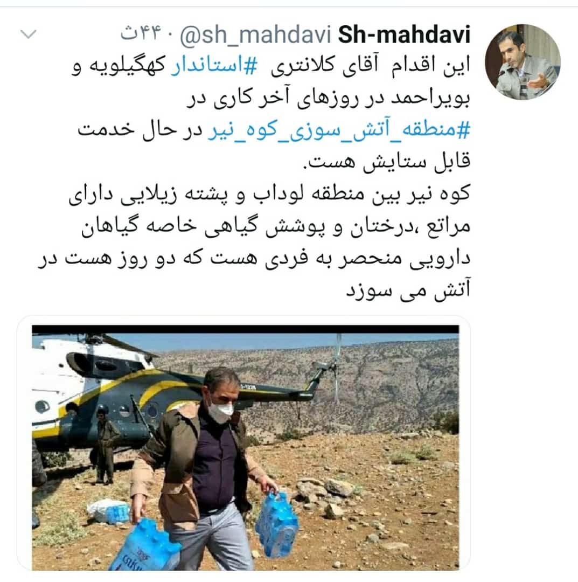The width and height of the screenshot is (578, 582).
Task: Select the last line آتش می سوزد
Action: click(408, 290)
